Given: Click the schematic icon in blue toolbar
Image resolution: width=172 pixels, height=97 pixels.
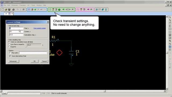Looking at the screenshot, I should click(x=29, y=10).
